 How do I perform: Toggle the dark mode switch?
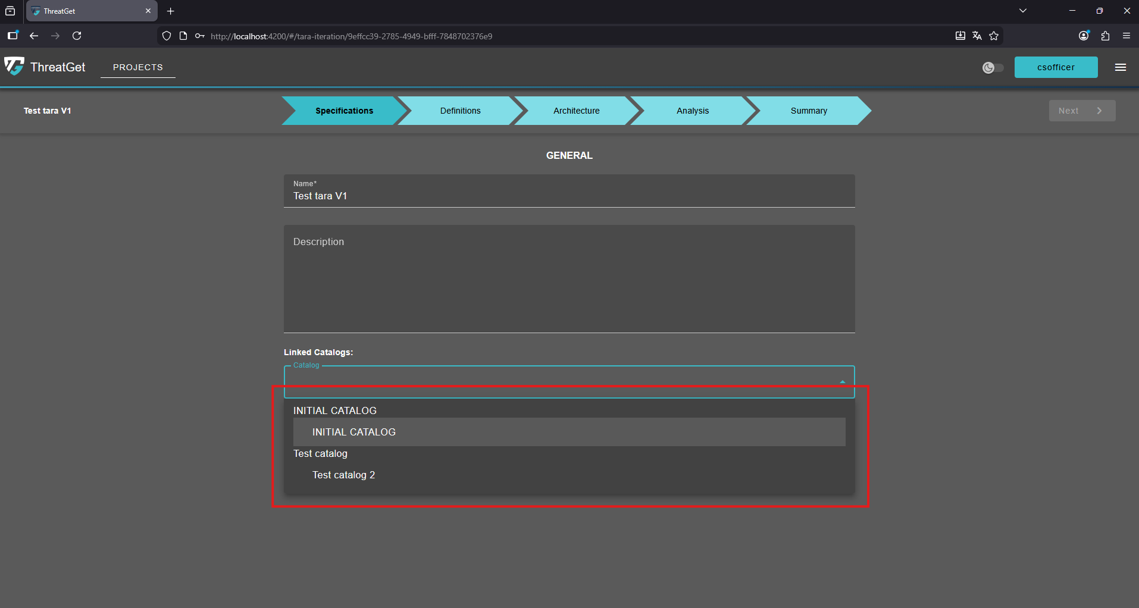tap(993, 67)
